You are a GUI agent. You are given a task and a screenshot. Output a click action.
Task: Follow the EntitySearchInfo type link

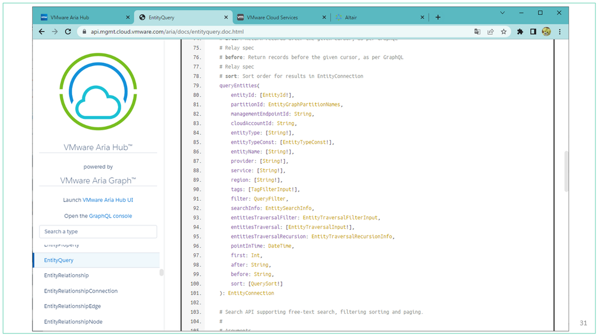pos(289,209)
